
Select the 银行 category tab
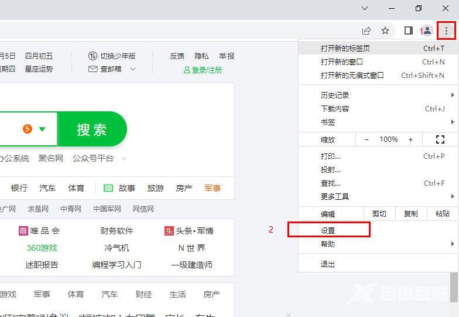19,188
